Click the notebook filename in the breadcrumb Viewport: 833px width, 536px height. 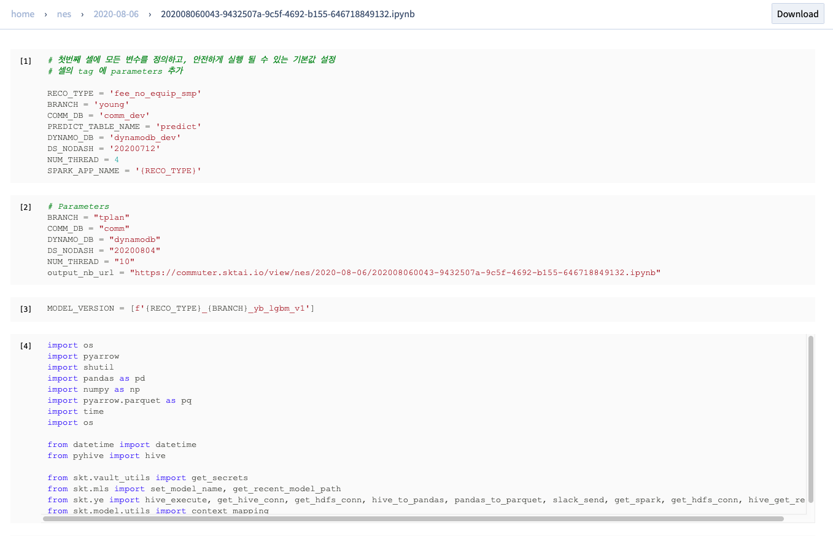(287, 14)
